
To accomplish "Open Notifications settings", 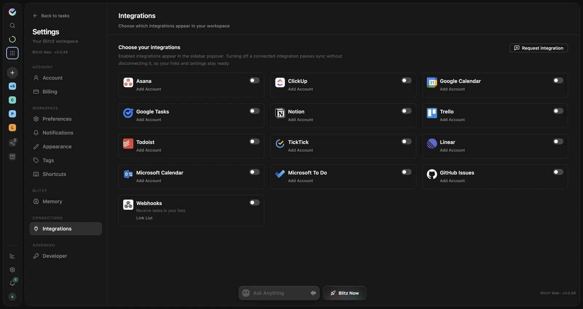I will pos(66,133).
